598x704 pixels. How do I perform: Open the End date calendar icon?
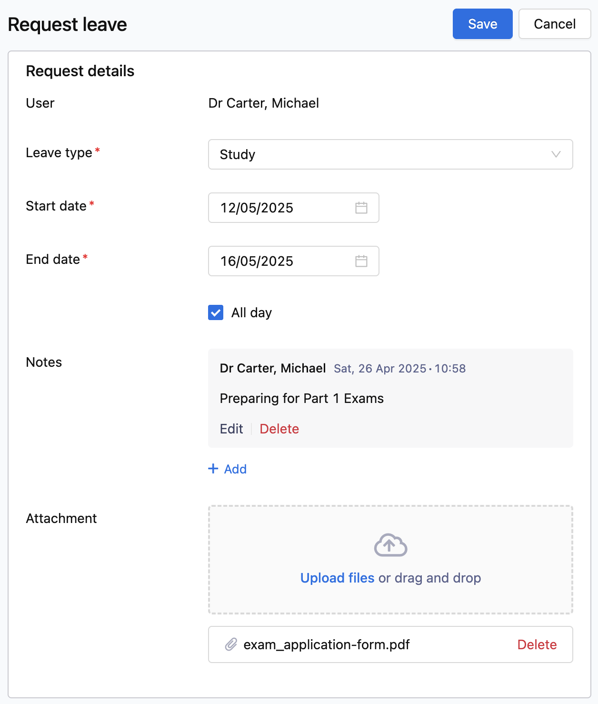click(x=361, y=261)
